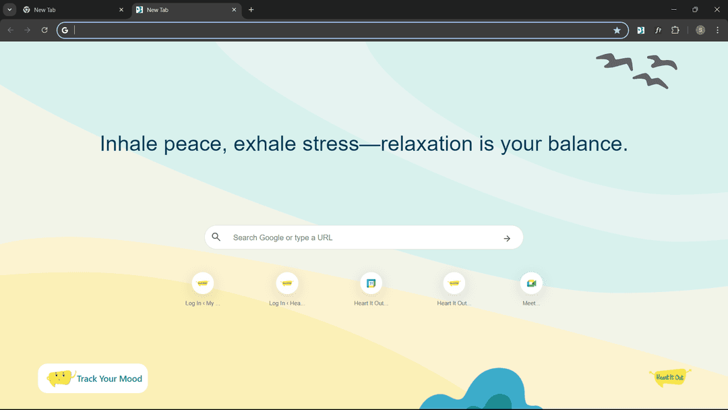Open the profile avatar menu

click(x=700, y=30)
